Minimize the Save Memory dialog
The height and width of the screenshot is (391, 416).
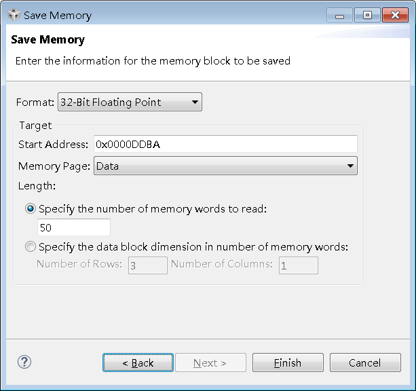tap(339, 15)
